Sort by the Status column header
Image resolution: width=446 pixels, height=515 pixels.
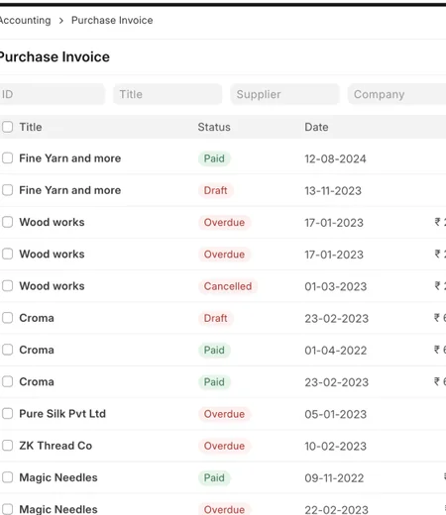pyautogui.click(x=214, y=127)
